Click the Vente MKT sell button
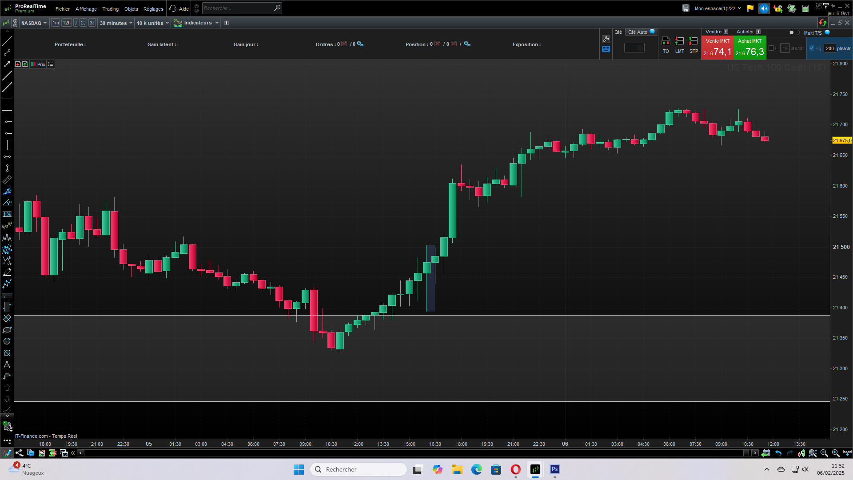 [x=717, y=48]
